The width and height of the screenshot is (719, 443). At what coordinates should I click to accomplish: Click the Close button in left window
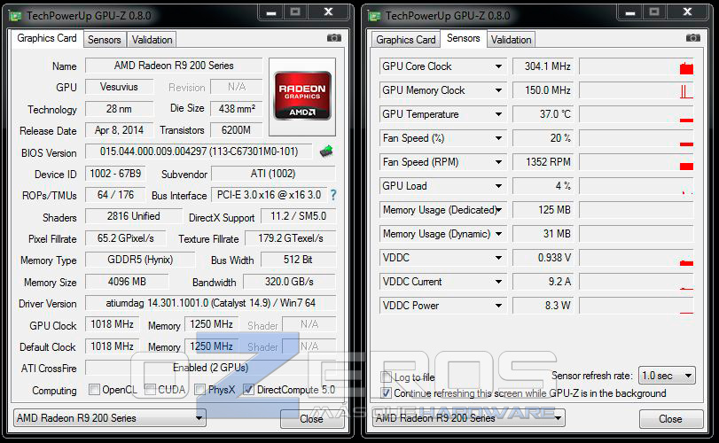pyautogui.click(x=312, y=419)
